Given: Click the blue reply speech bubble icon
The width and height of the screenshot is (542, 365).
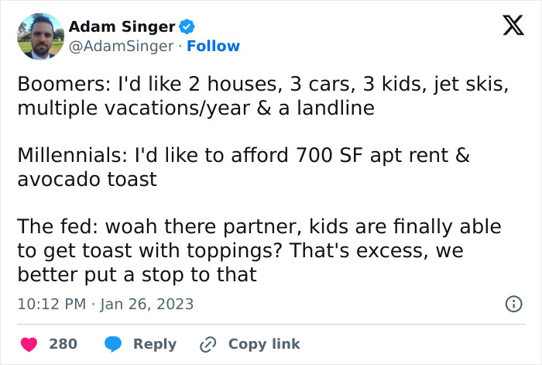Looking at the screenshot, I should [x=113, y=343].
